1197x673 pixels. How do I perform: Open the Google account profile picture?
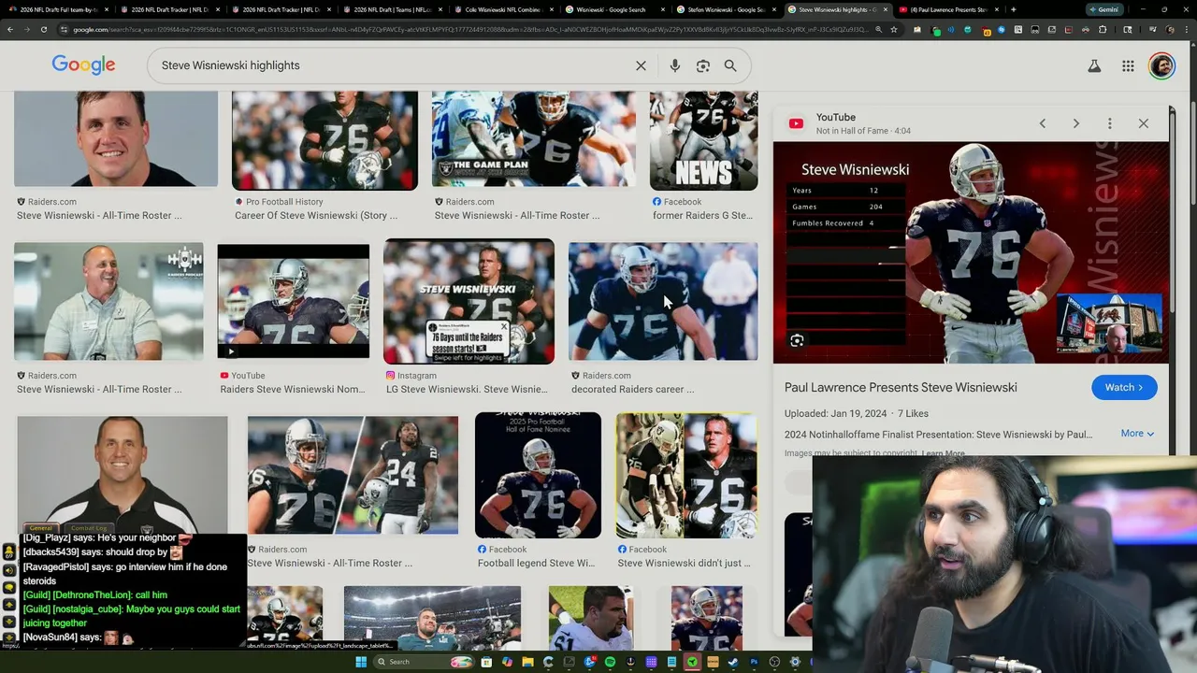(1161, 65)
